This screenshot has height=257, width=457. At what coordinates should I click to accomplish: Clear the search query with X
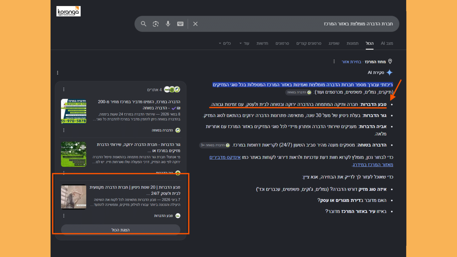point(195,24)
